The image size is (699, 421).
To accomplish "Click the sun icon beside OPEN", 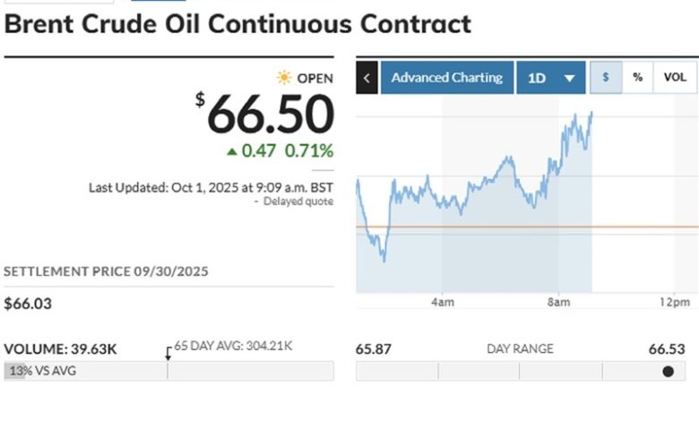I will 284,78.
